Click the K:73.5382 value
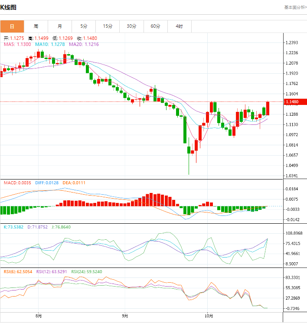The height and width of the screenshot is (323, 307). click(13, 227)
